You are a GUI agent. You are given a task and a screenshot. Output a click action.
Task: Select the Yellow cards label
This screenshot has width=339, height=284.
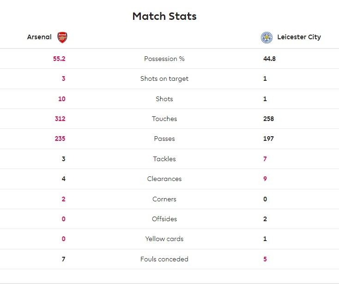[164, 239]
